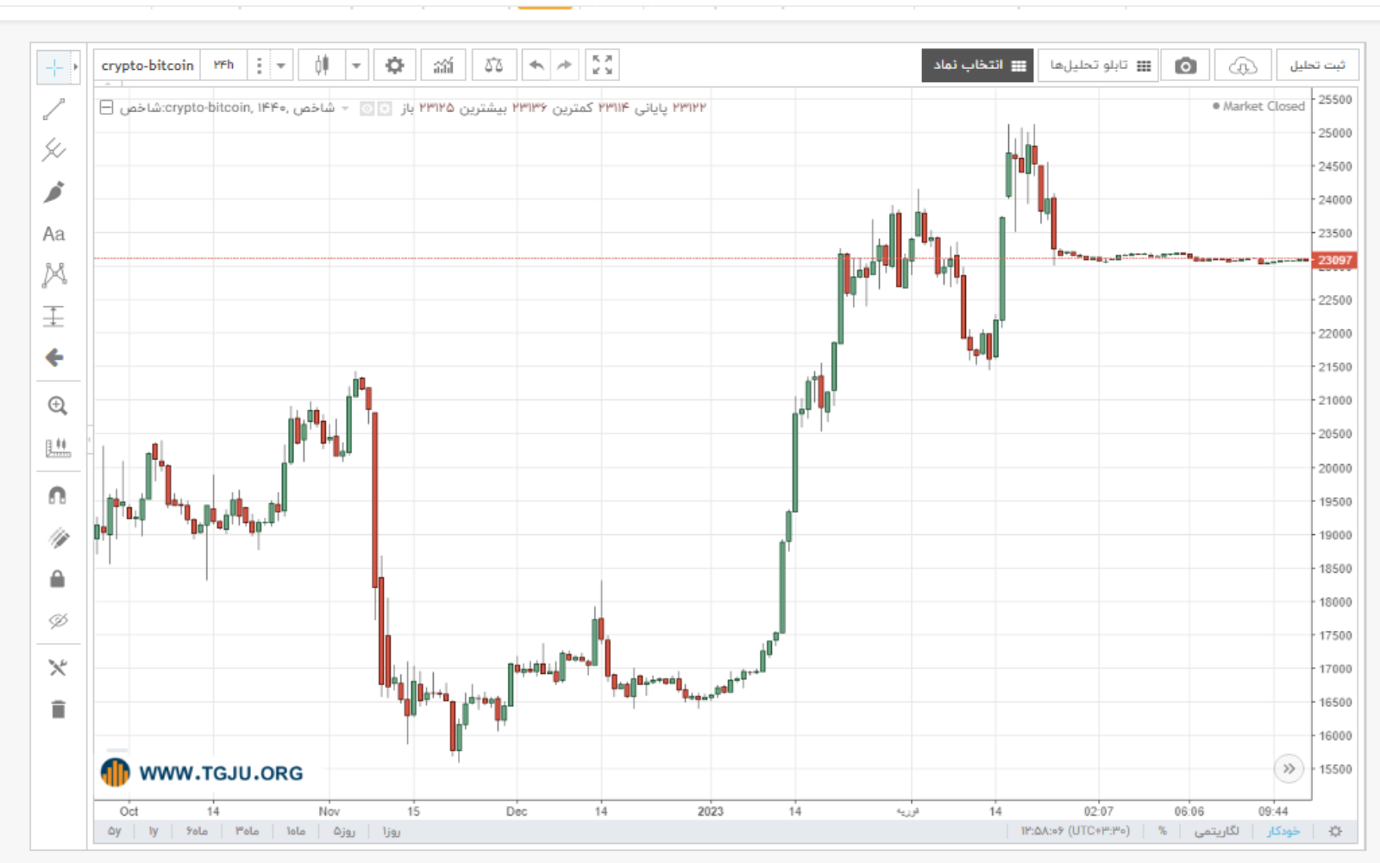
Task: Click the left arrow back icon
Action: pos(53,357)
